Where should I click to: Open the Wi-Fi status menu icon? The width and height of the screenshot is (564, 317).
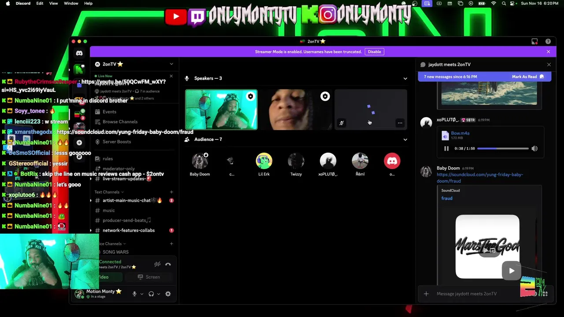click(x=493, y=3)
